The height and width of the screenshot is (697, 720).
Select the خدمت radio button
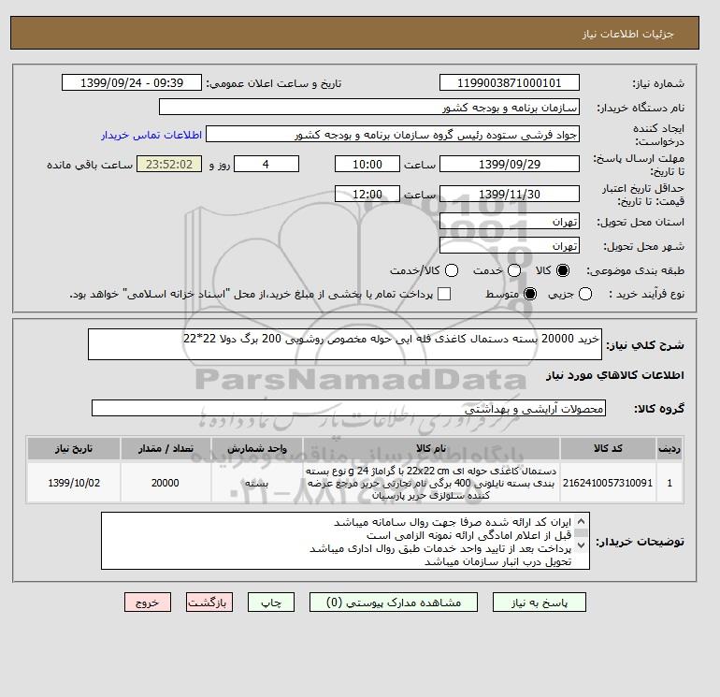(514, 270)
